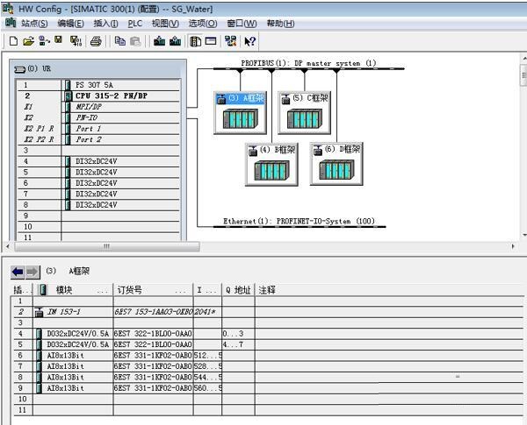Click the 注释 column header
527x425 pixels.
pyautogui.click(x=389, y=290)
